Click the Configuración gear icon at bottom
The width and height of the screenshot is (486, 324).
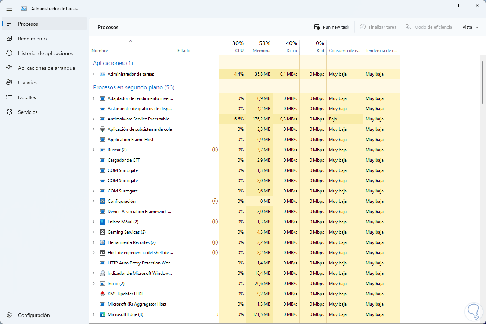[x=10, y=315]
